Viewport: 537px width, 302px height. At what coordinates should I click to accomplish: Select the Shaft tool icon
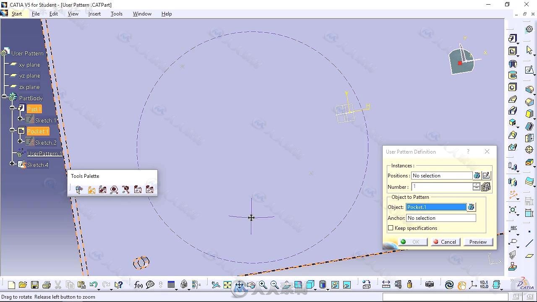[x=512, y=64]
